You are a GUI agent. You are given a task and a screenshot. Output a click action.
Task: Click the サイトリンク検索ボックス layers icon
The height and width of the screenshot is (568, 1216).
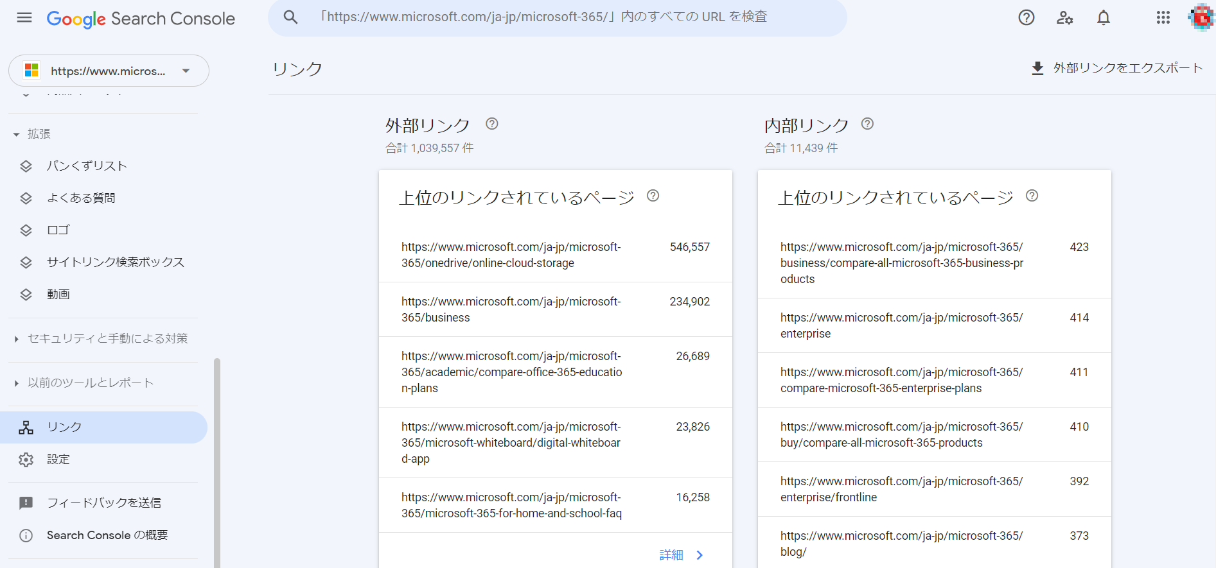[x=26, y=262]
